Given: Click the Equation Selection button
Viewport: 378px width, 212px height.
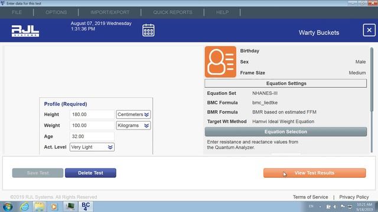Looking at the screenshot, I should (x=286, y=132).
